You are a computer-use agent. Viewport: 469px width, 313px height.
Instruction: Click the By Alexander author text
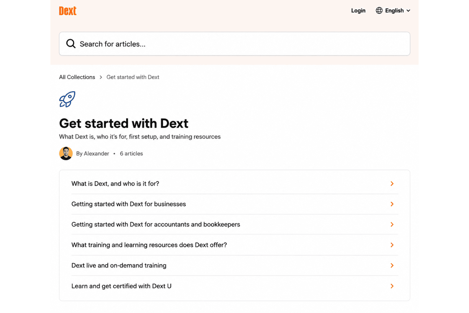tap(93, 153)
